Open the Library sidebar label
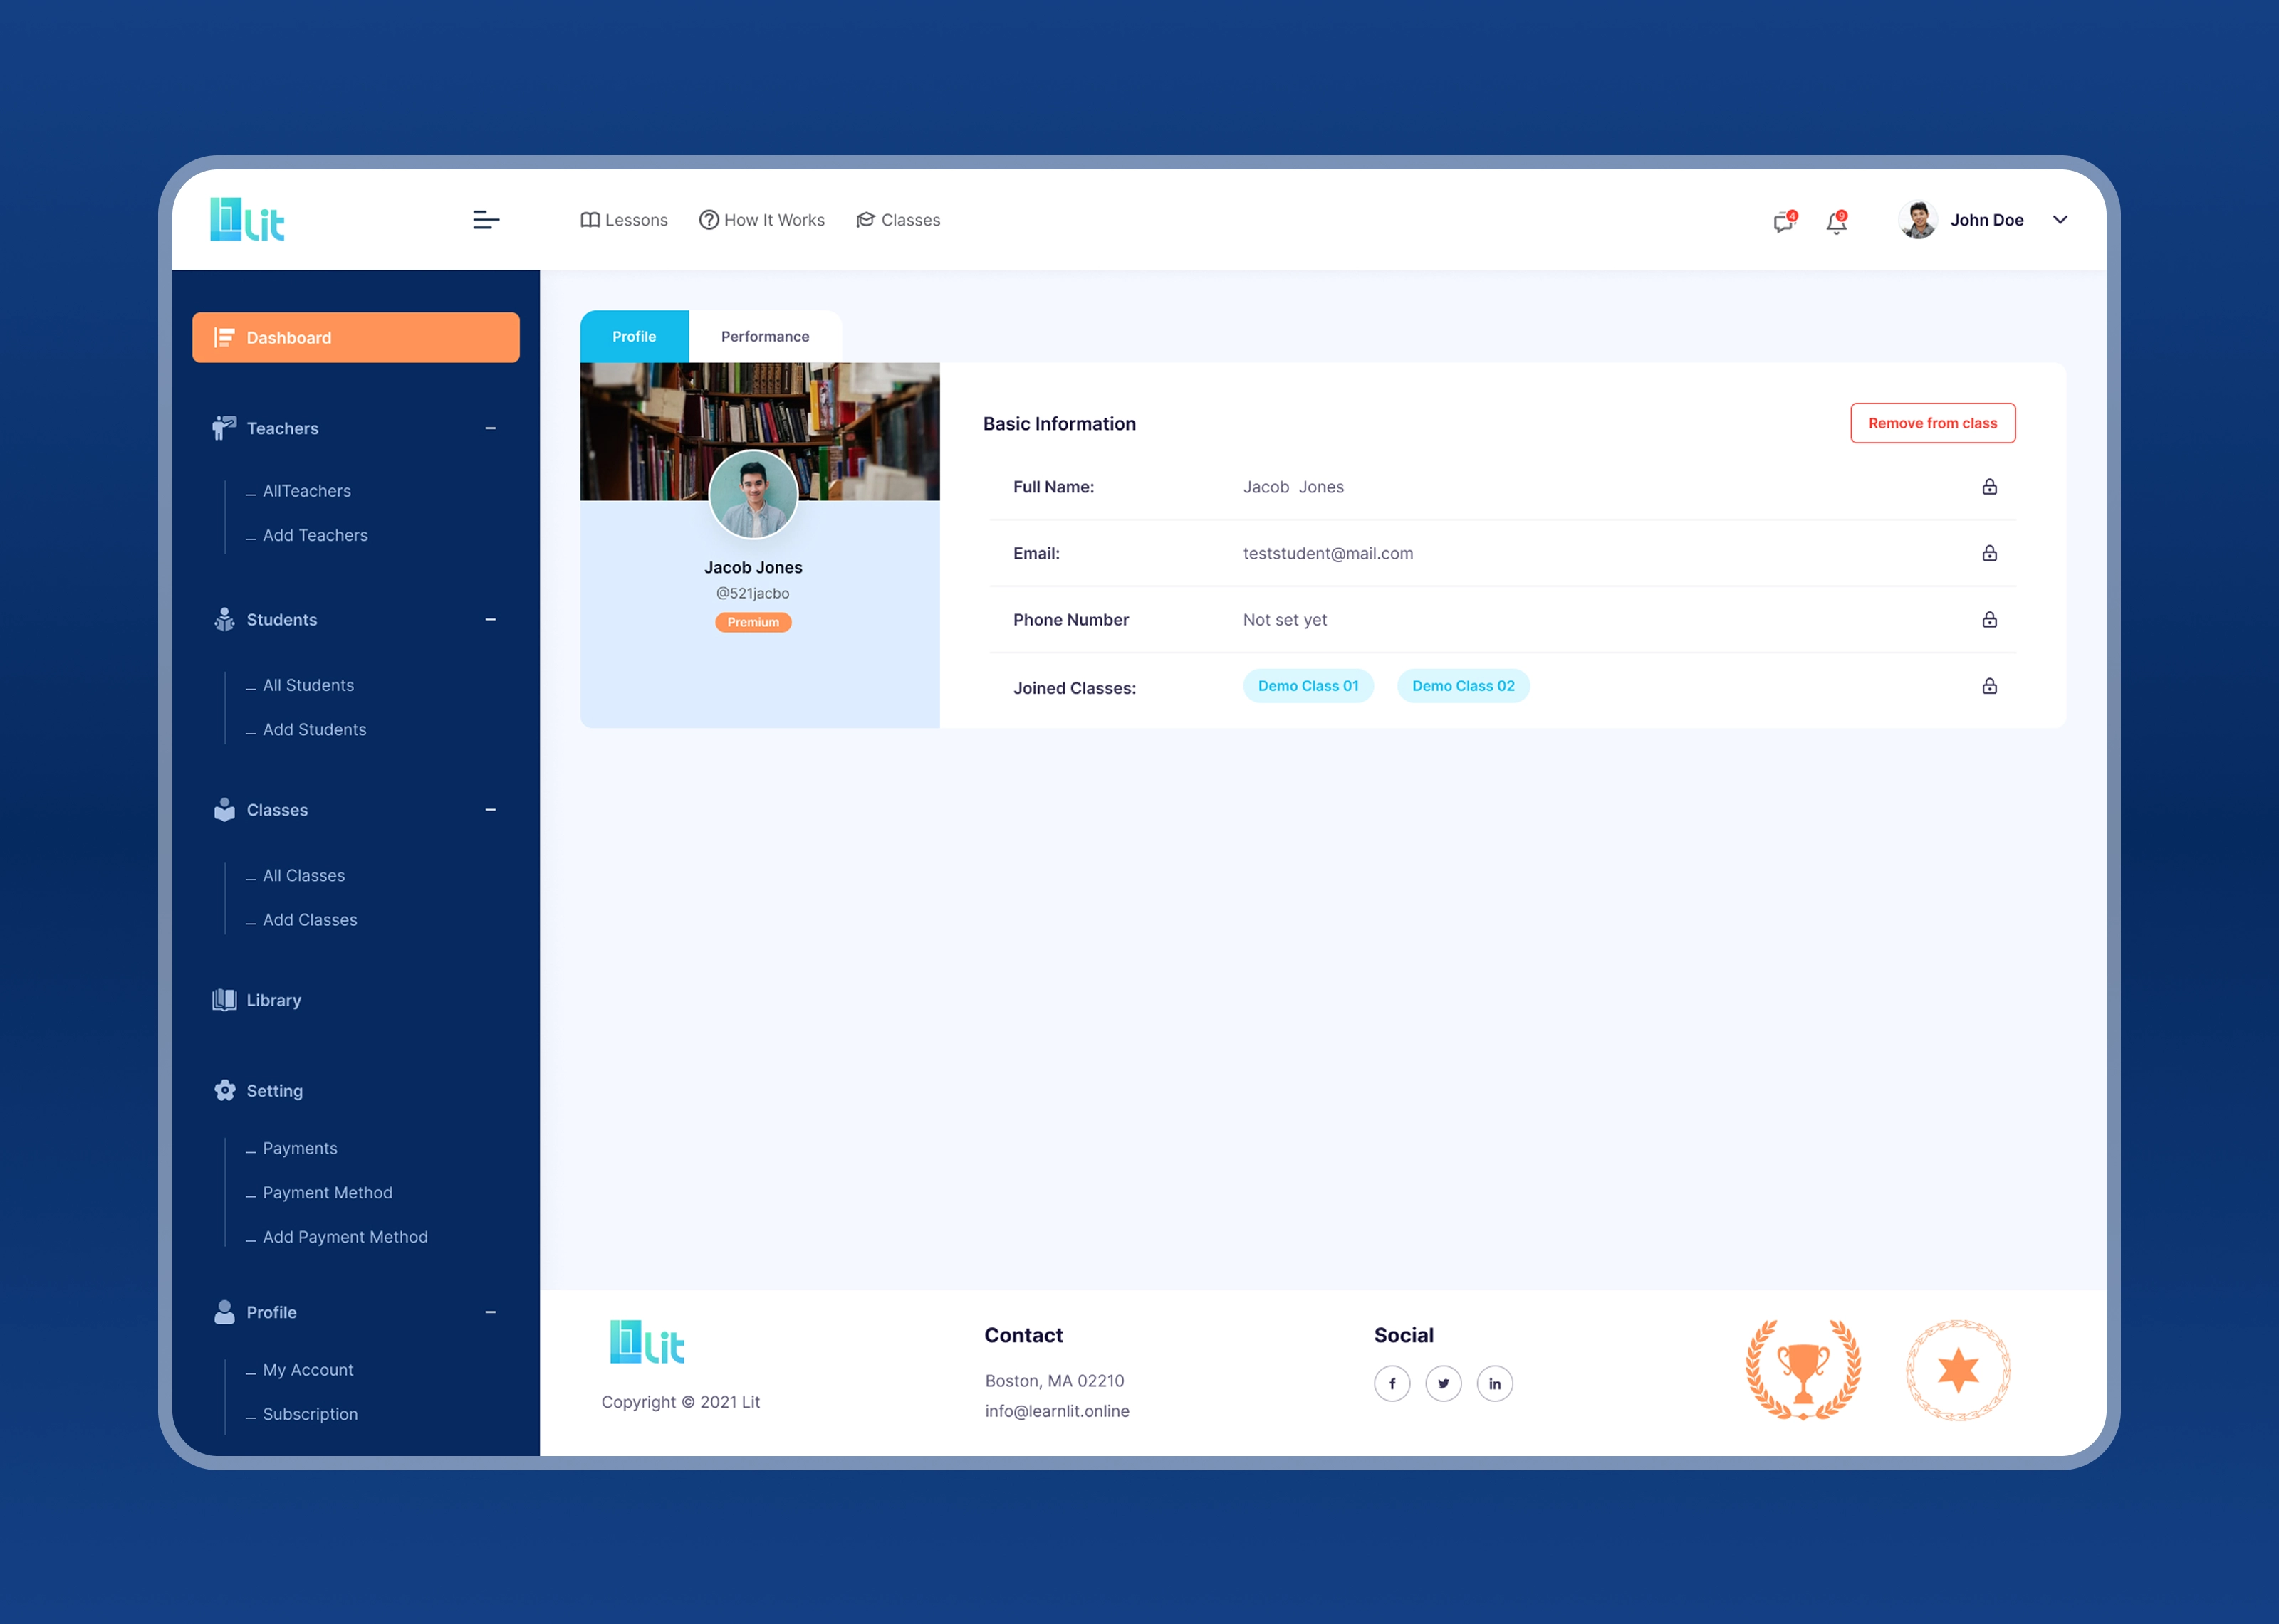Viewport: 2279px width, 1624px height. (274, 1000)
